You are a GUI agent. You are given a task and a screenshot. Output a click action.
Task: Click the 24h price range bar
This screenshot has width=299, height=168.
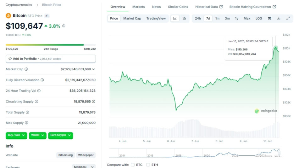click(x=51, y=45)
